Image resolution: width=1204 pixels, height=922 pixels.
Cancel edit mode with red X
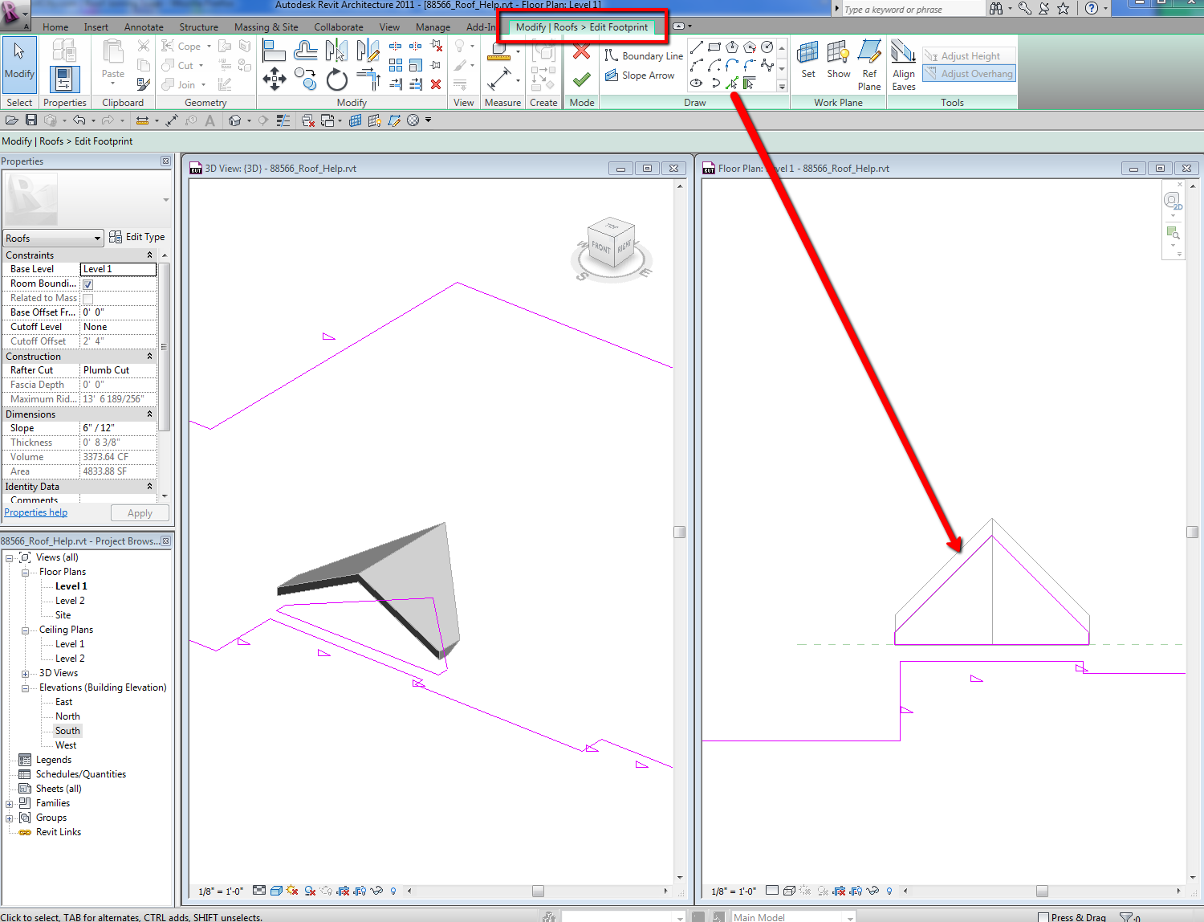(x=582, y=52)
